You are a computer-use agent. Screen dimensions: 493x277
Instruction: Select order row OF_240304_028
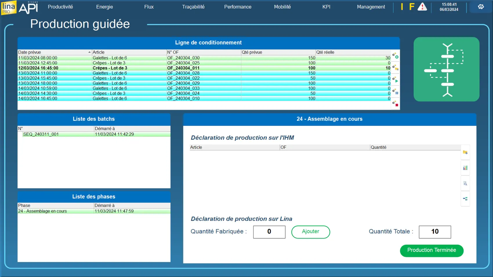click(183, 73)
